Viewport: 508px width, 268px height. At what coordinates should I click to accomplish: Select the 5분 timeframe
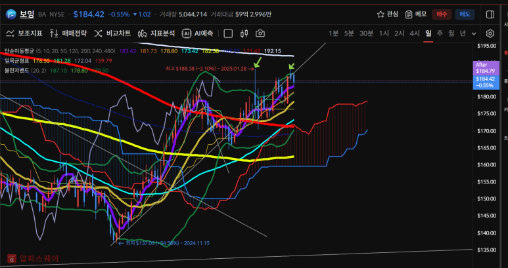coord(349,33)
